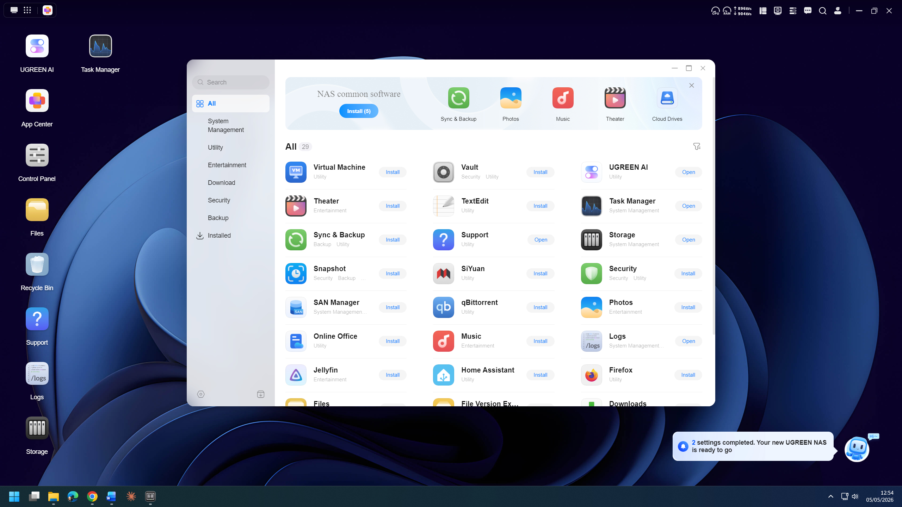Click Sync & Backup icon in banner
The height and width of the screenshot is (507, 902).
(458, 98)
